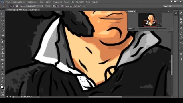Viewport: 183px width, 103px height.
Task: Select the Crop tool
Action: (x=3, y=28)
